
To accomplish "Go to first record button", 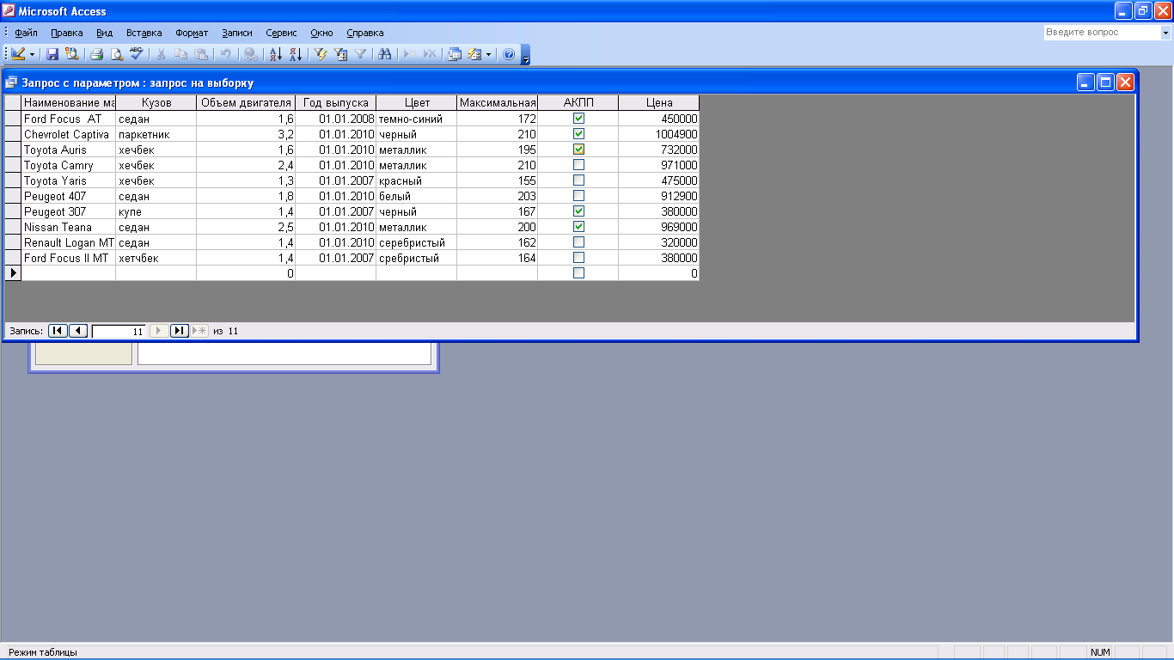I will coord(57,331).
